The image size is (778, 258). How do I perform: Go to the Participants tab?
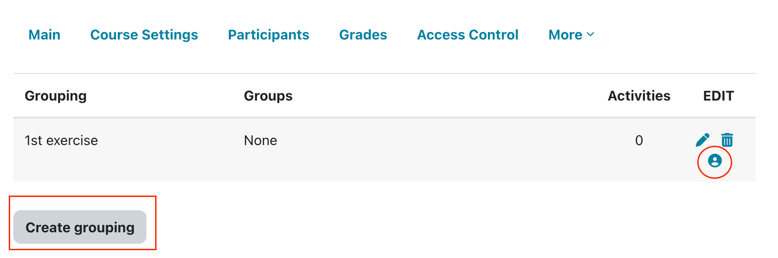pos(268,35)
